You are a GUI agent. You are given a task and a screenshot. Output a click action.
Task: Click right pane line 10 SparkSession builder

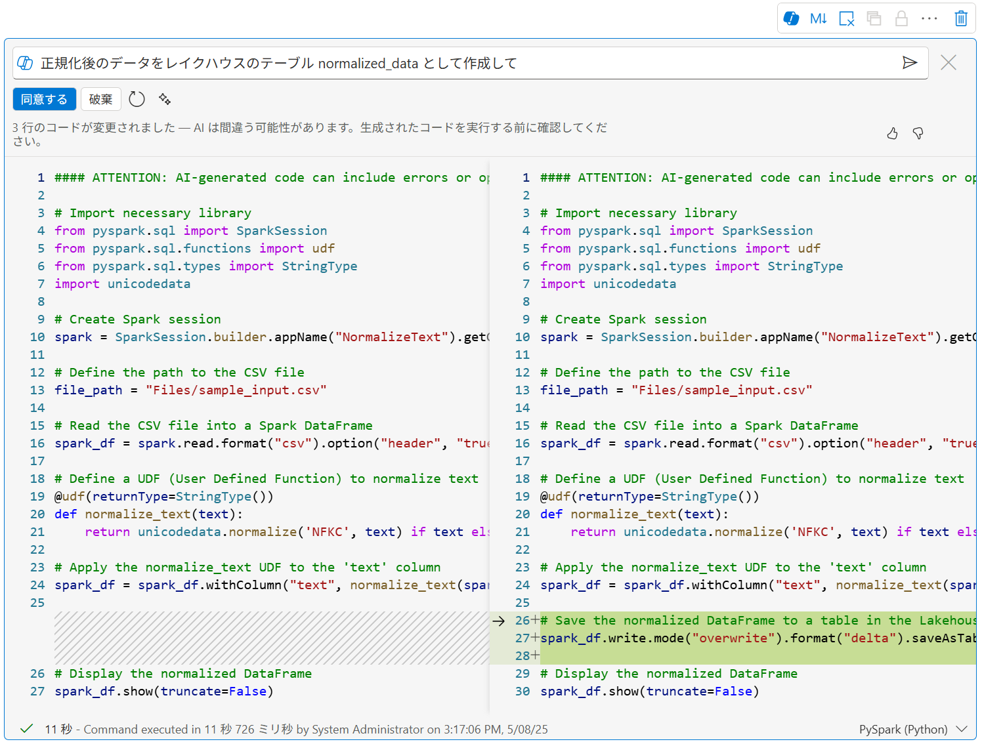pyautogui.click(x=758, y=337)
